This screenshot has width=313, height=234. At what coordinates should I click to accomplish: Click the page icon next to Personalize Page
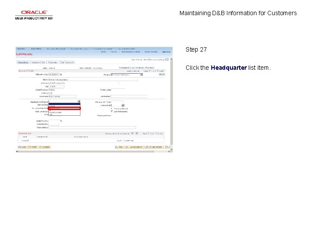(167, 59)
